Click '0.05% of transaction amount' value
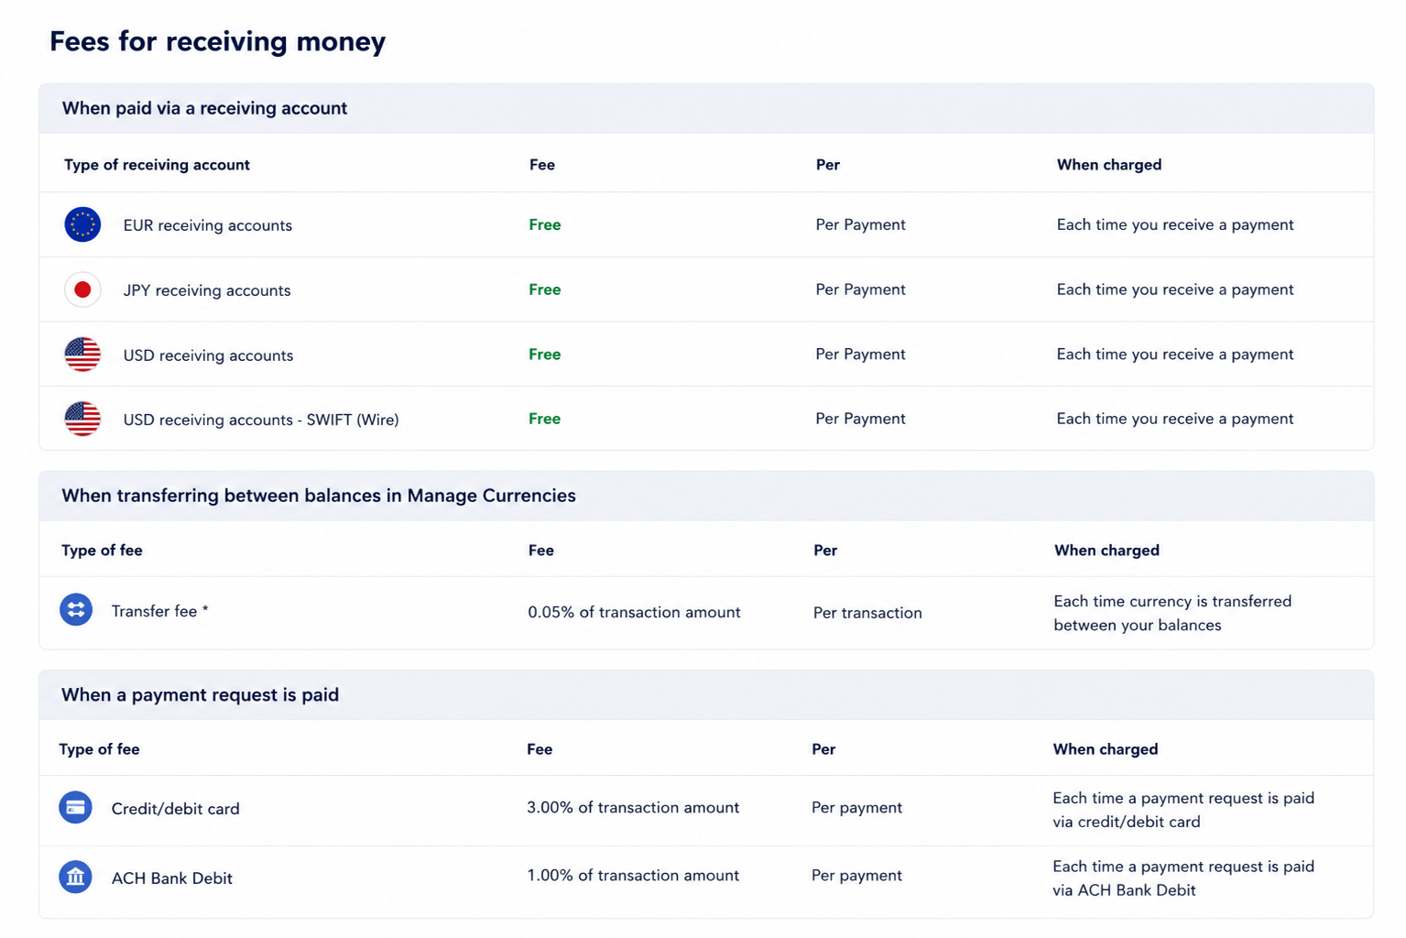1406x938 pixels. [634, 612]
